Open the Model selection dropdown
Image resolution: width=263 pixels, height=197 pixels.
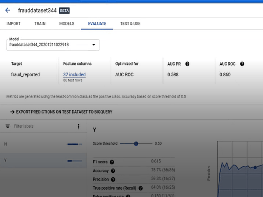(53, 45)
